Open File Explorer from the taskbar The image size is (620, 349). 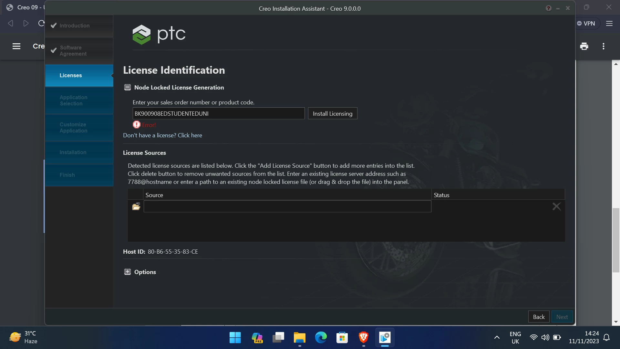click(x=299, y=338)
